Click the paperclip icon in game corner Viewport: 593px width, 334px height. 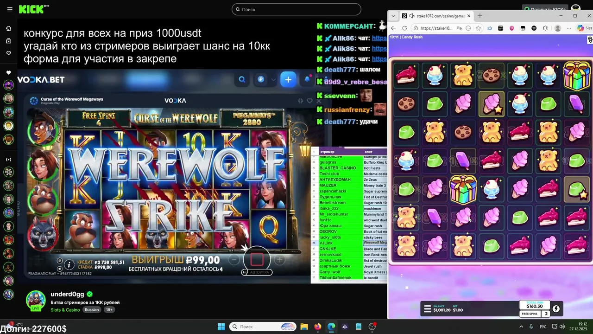[x=590, y=40]
